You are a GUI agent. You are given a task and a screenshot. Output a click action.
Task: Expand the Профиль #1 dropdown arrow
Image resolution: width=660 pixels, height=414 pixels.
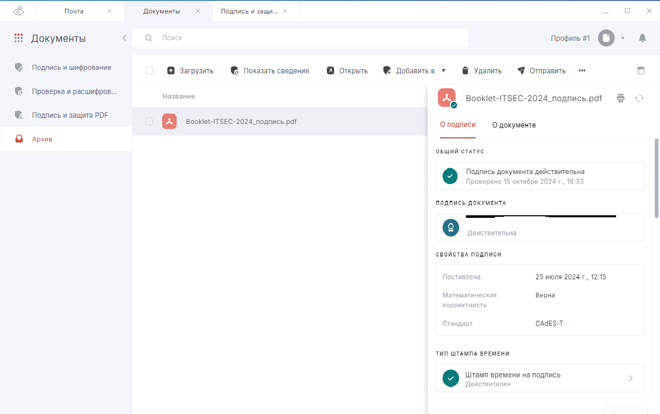[x=623, y=38]
